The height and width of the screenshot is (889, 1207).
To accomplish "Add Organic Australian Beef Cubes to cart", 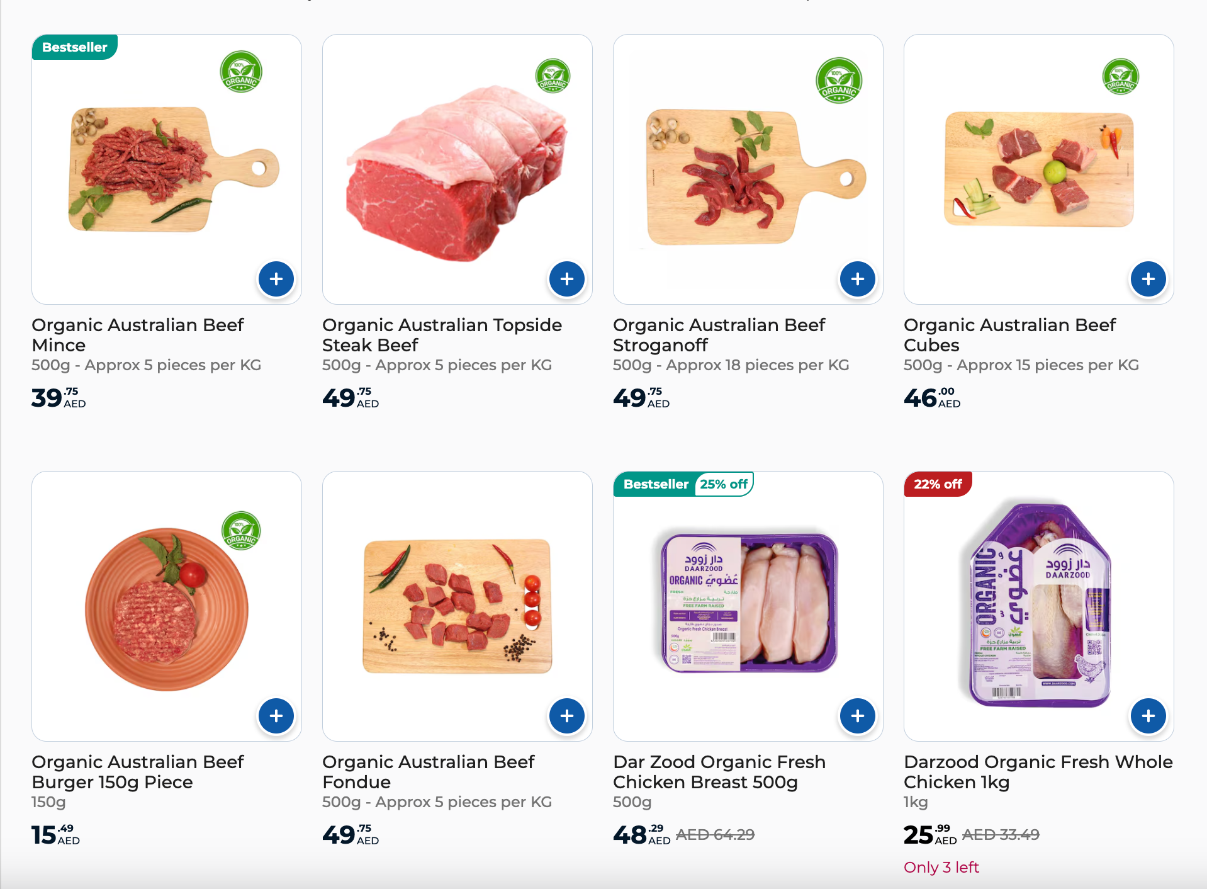I will (x=1148, y=279).
